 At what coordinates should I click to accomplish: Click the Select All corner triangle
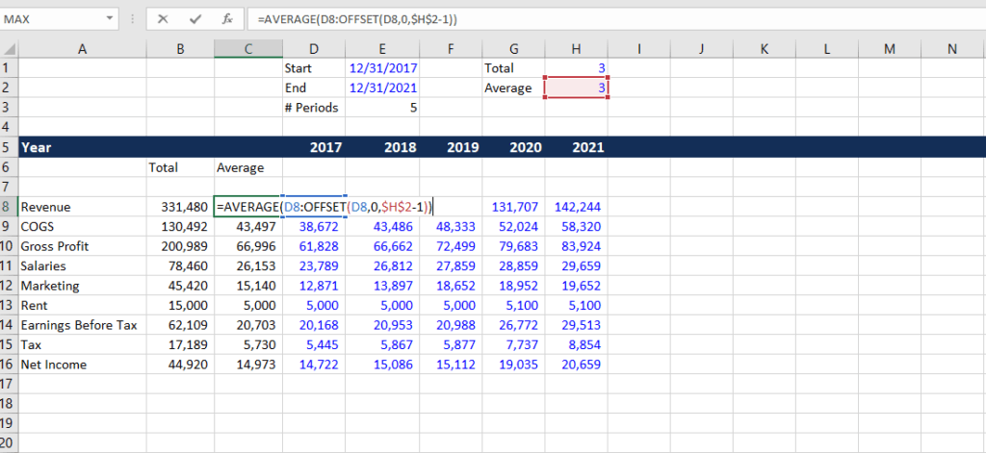[9, 49]
